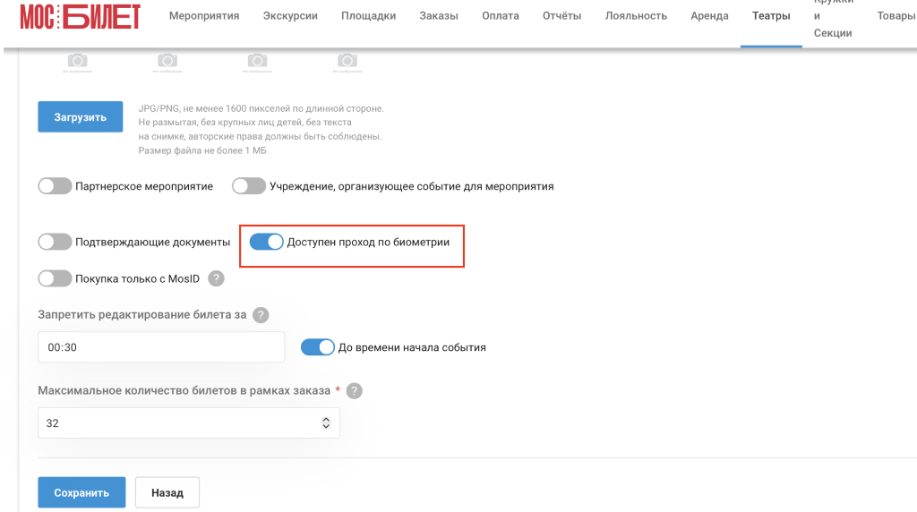Viewport: 917px width, 512px height.
Task: Disable Доступен проход по биометрии toggle
Action: tap(267, 242)
